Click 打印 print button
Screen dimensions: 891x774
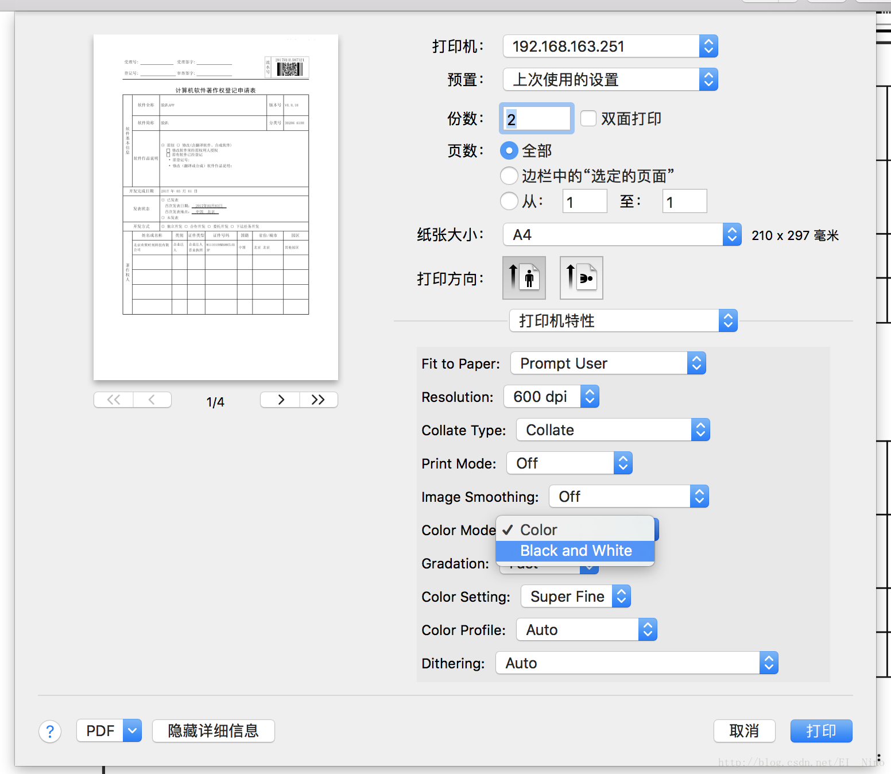click(x=821, y=730)
